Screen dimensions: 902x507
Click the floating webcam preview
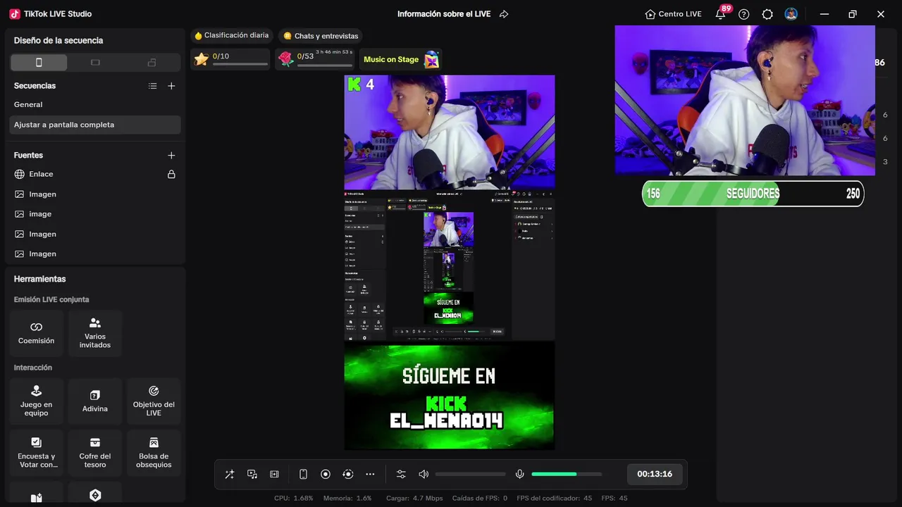(x=745, y=101)
